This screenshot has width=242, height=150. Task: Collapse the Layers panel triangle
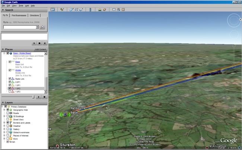coord(3,103)
